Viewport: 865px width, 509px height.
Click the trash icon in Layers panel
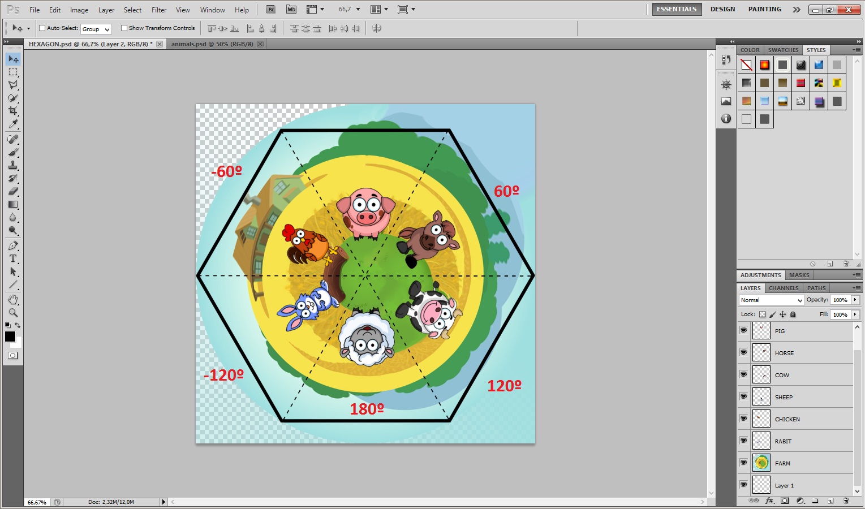(846, 501)
